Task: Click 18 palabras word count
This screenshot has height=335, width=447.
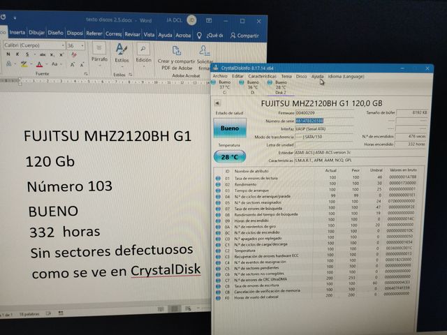Action: coord(29,314)
